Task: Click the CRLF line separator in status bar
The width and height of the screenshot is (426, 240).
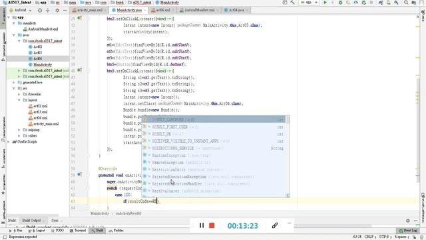Action: coord(370,237)
